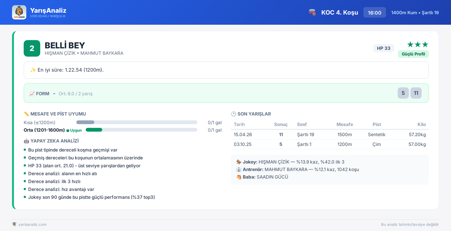This screenshot has height=231, width=451.
Task: Click the Mesafe column header
Action: tap(345, 124)
